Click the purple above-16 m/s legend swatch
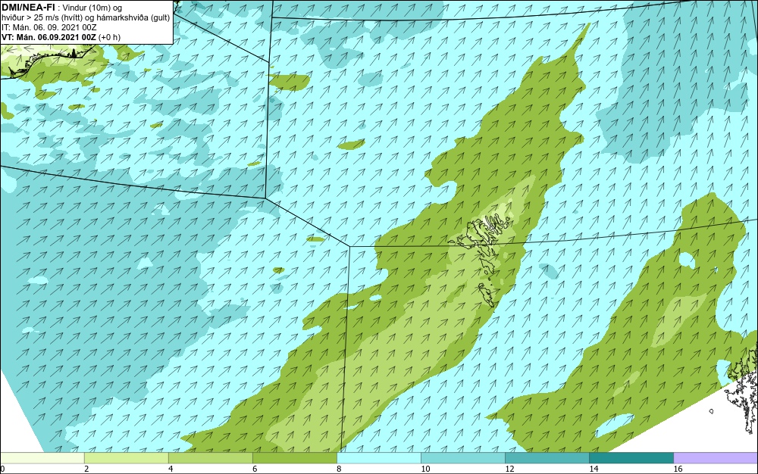This screenshot has width=758, height=474. 716,457
